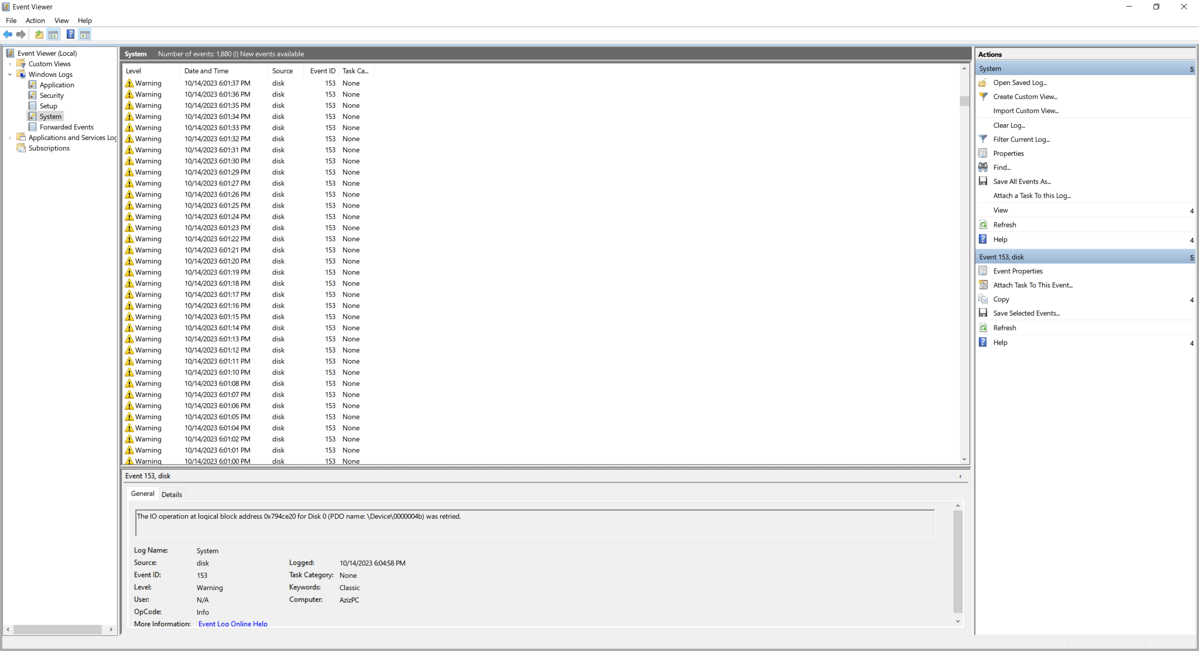This screenshot has height=651, width=1199.
Task: Click Filter Current Log funnel icon
Action: 983,139
